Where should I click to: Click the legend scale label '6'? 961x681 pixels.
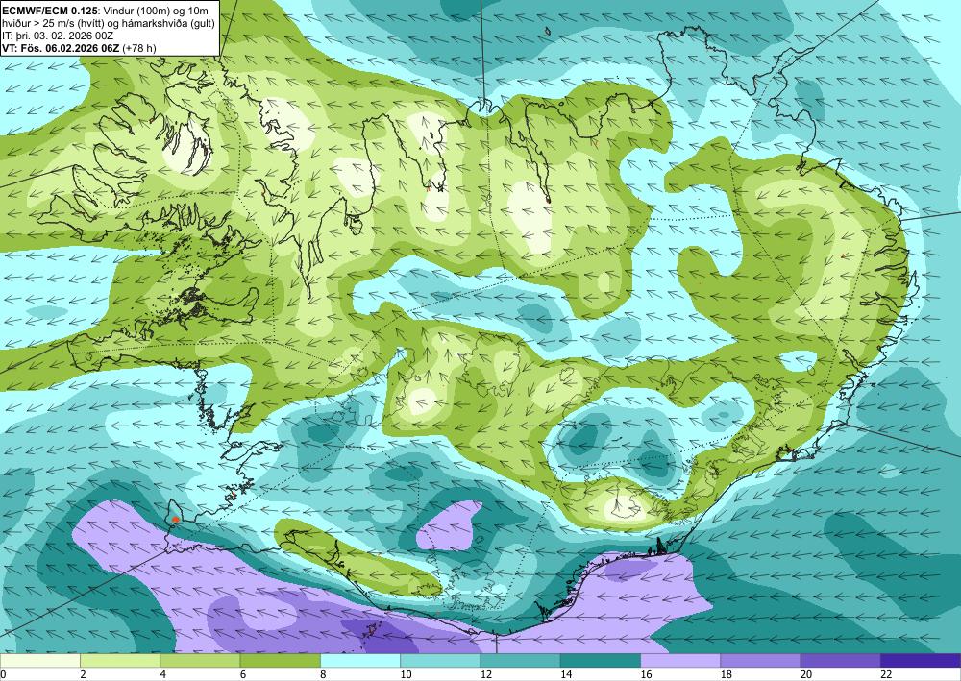pyautogui.click(x=243, y=675)
